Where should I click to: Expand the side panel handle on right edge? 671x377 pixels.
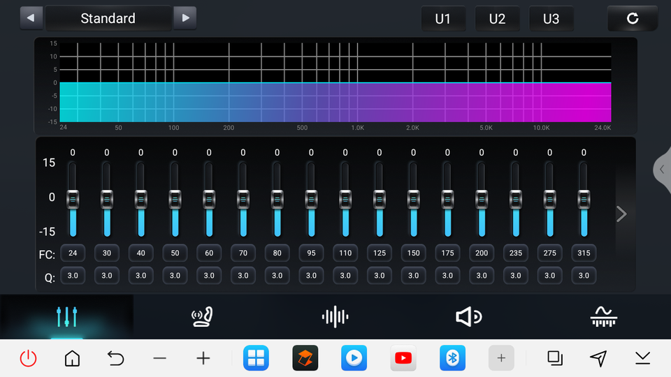pyautogui.click(x=662, y=170)
